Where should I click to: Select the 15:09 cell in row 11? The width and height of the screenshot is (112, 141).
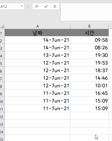coord(89,108)
